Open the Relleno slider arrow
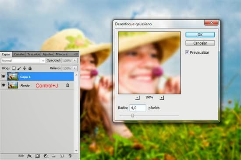The width and height of the screenshot is (241, 160). (75, 68)
